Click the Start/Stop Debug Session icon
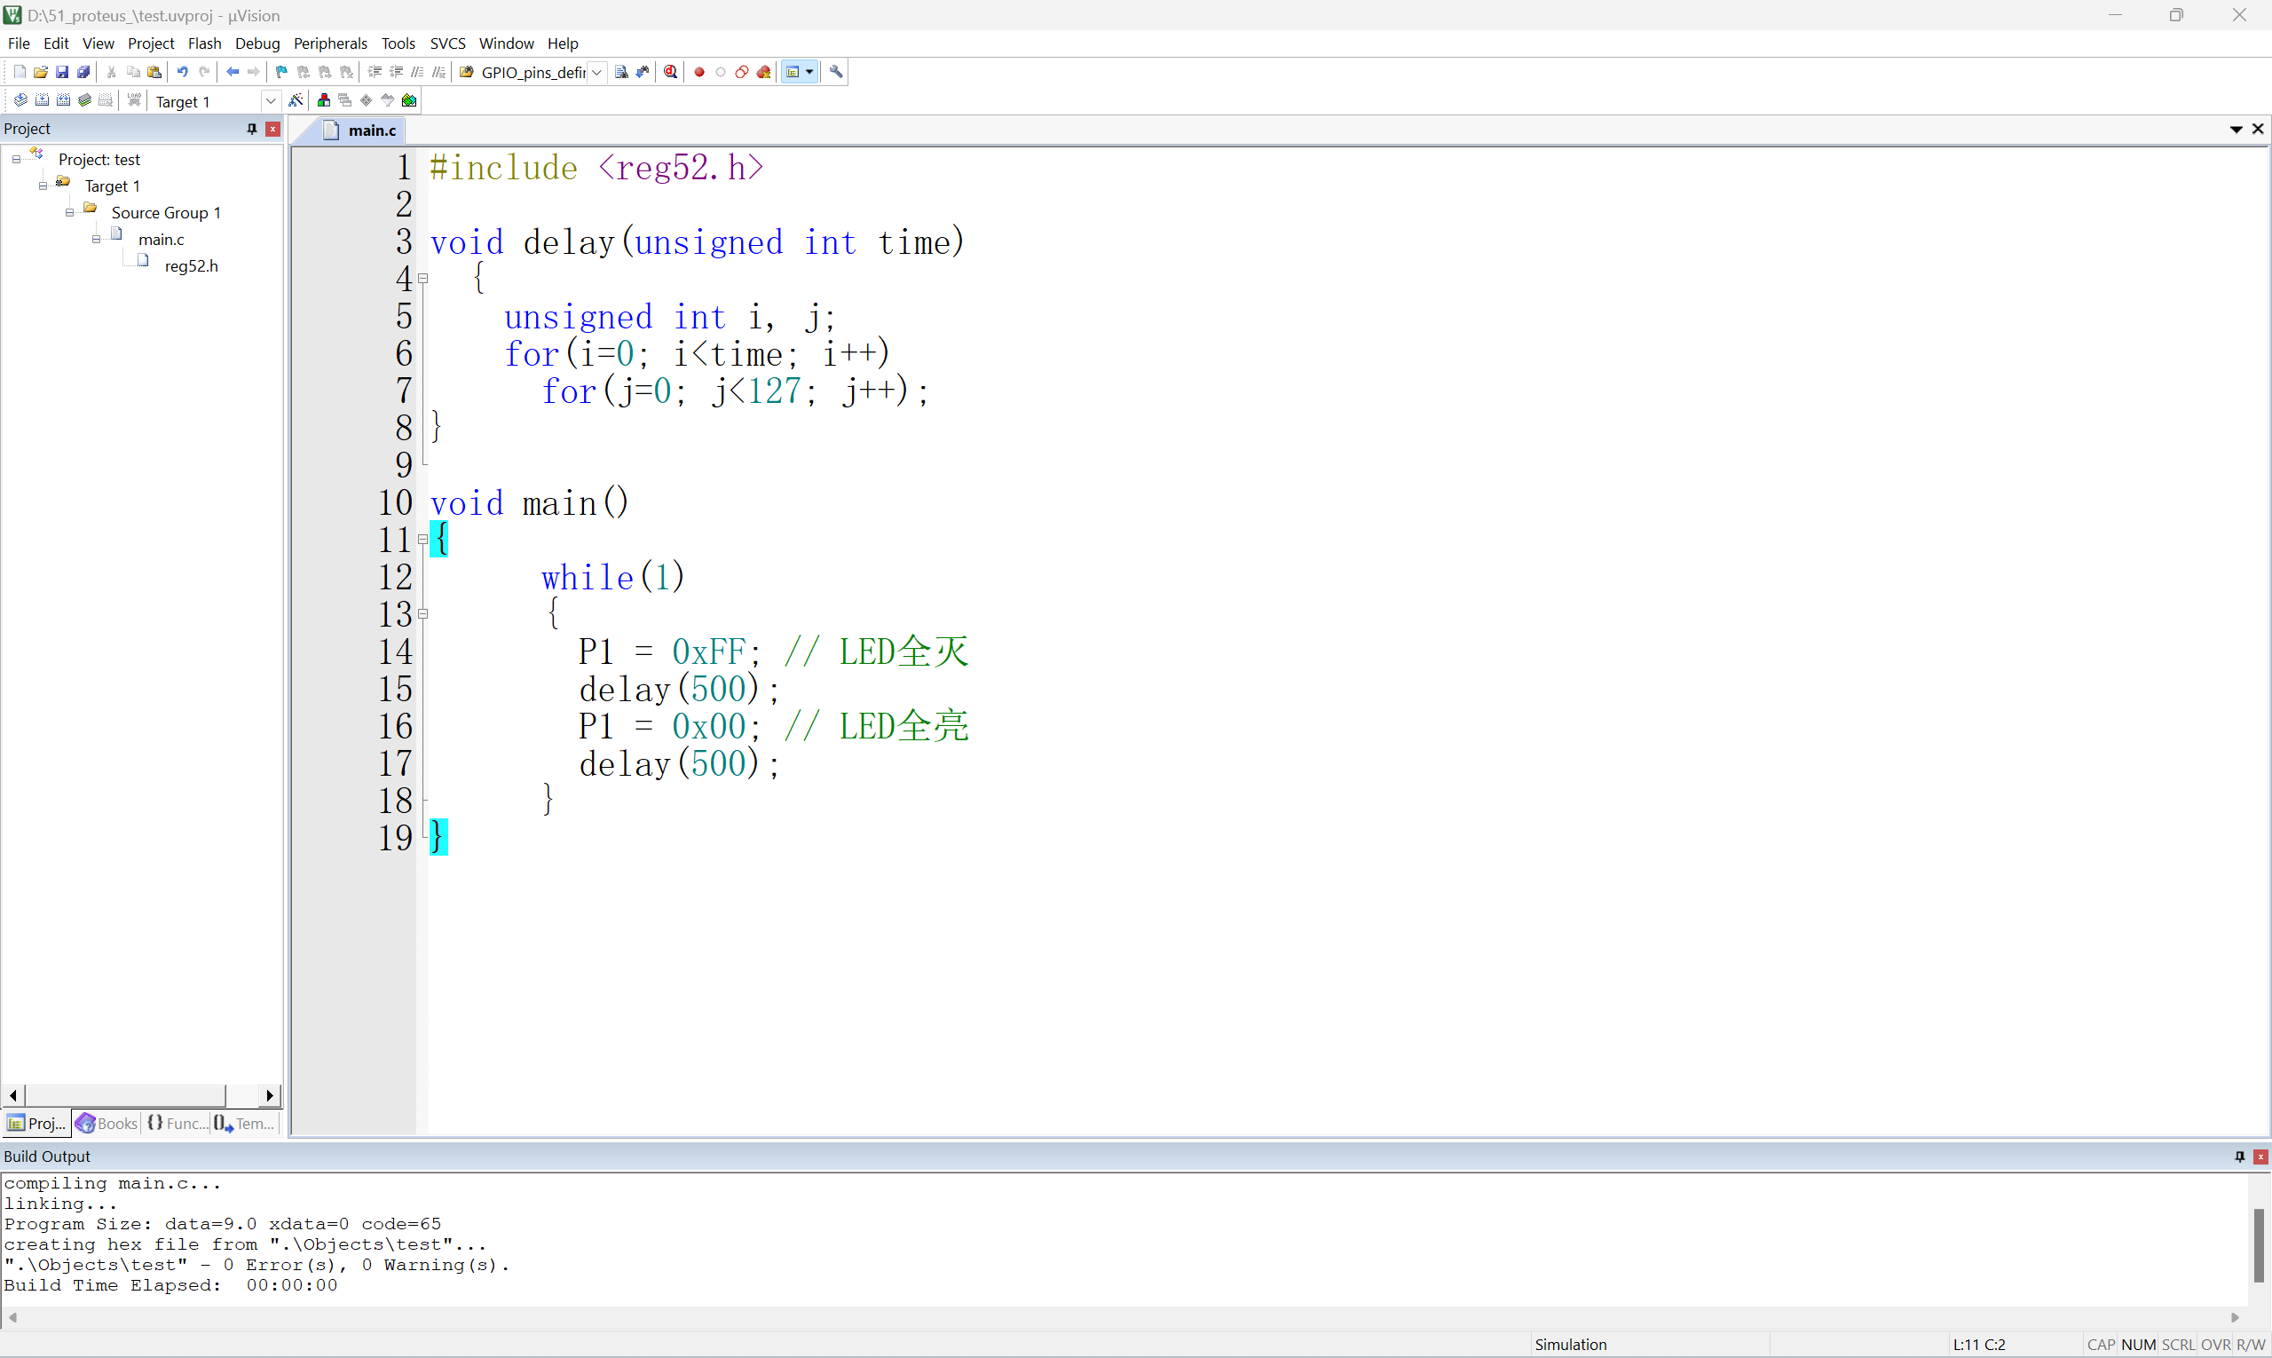 (x=671, y=72)
